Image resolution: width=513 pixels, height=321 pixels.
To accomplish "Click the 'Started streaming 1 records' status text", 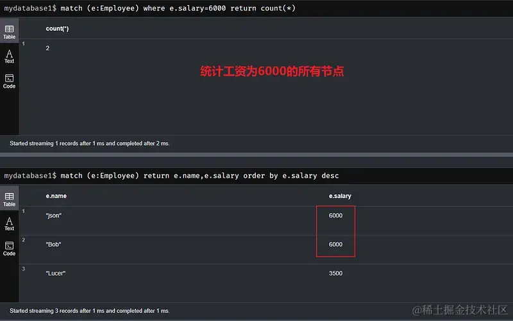I will pyautogui.click(x=90, y=143).
